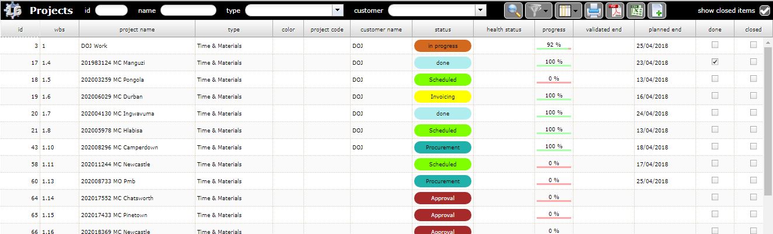
Task: Sort by the project name column header
Action: (137, 29)
